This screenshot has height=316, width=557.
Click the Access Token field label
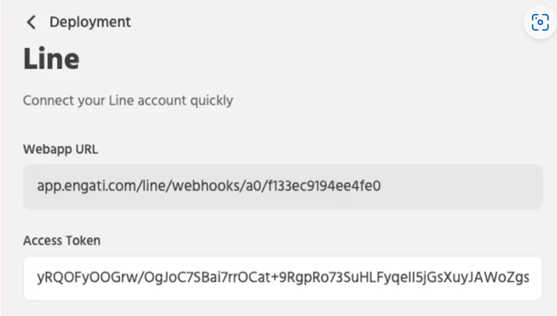tap(62, 240)
